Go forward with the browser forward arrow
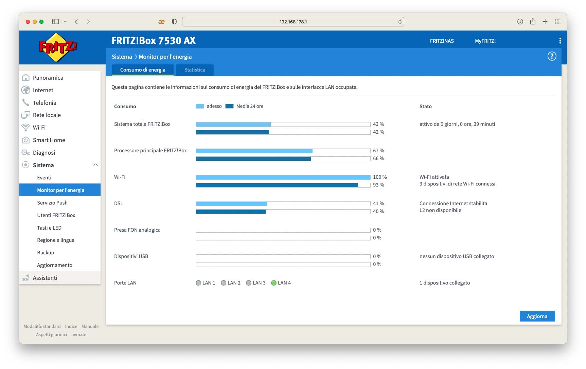The height and width of the screenshot is (369, 586). pos(88,22)
